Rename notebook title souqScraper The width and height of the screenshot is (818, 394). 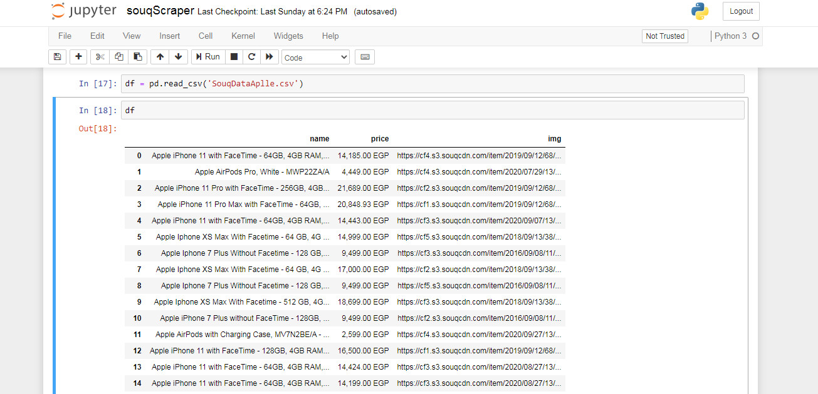160,11
